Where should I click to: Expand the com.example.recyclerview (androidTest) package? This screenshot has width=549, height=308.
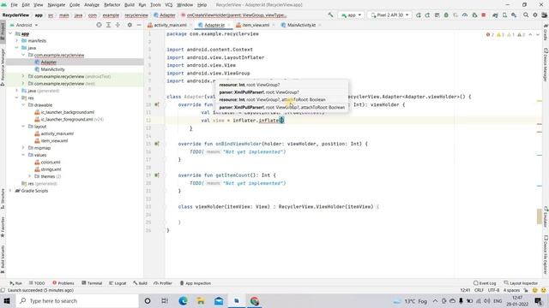(x=23, y=76)
